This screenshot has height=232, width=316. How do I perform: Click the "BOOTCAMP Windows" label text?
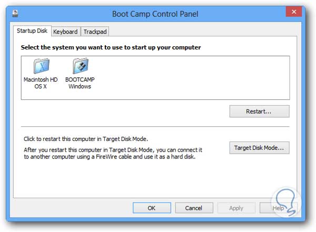[80, 83]
